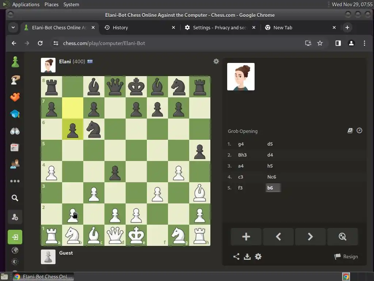The image size is (374, 281).
Task: Open sidebar search magnifier icon
Action: [x=15, y=198]
